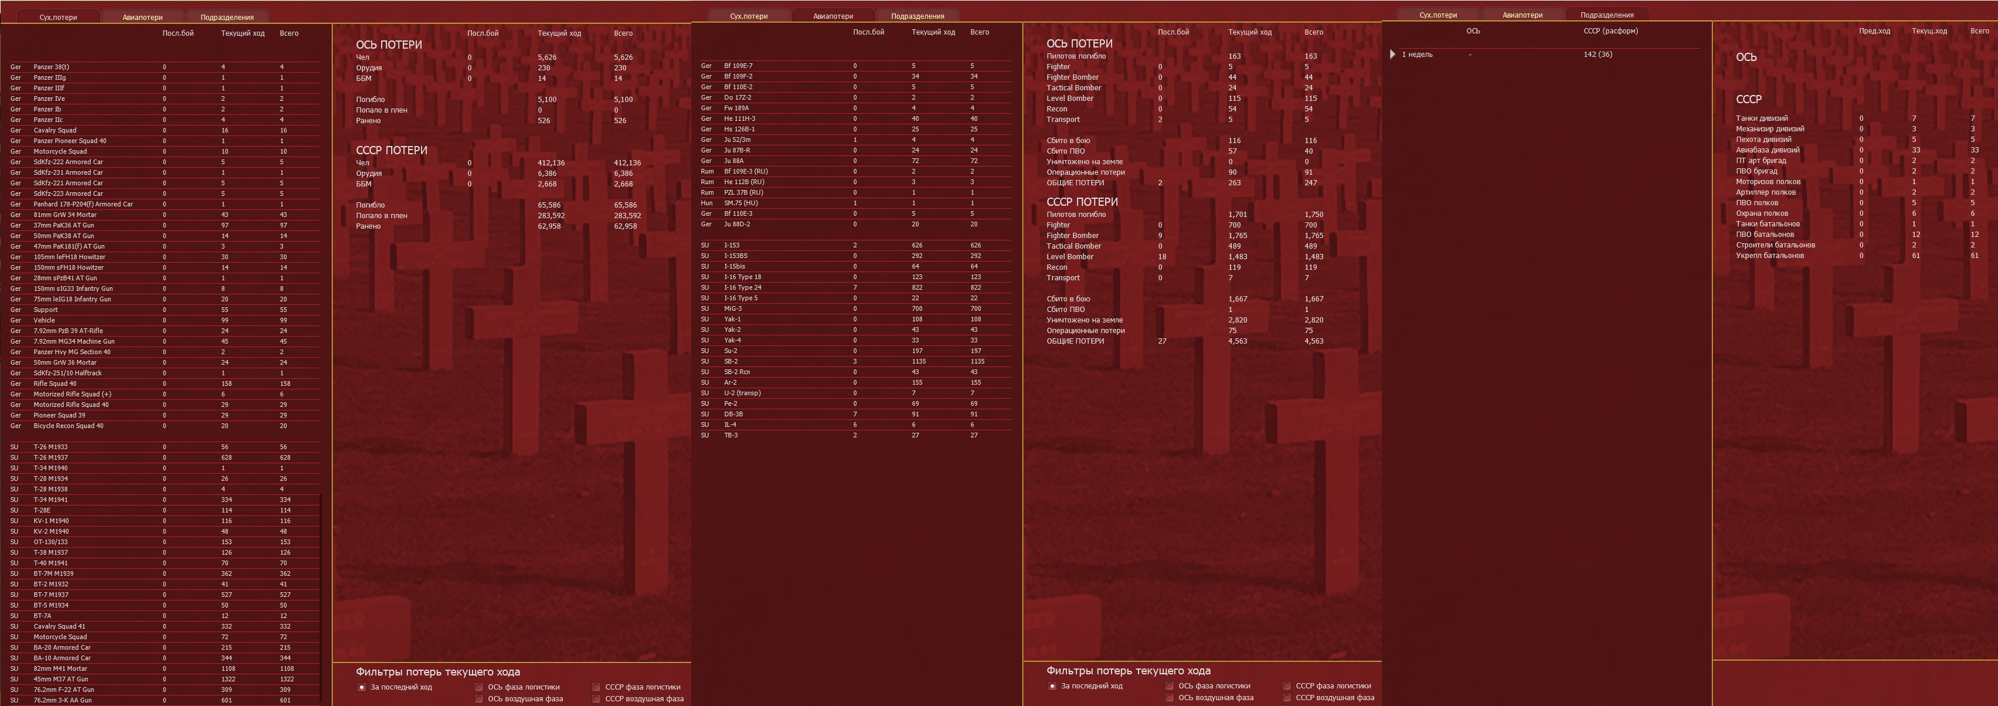Select 'За последний ход' radio under ground losses
The image size is (1998, 706).
[362, 687]
